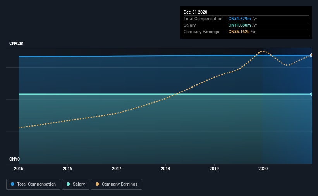Click the 2018 x-axis label
The image size is (318, 196).
click(x=165, y=169)
